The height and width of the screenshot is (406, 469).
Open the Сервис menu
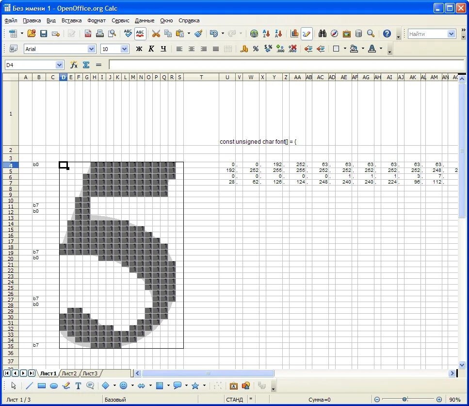point(120,20)
